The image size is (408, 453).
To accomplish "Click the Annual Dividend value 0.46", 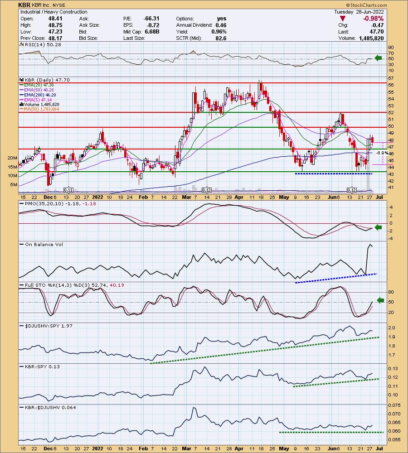I will [221, 25].
